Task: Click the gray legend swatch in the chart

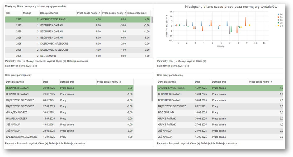Action: (278, 20)
